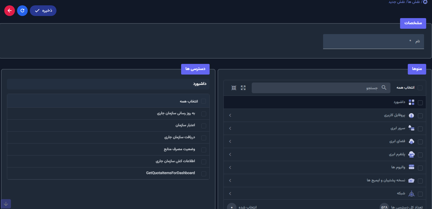Expand the فضای ابری row chevron
Image resolution: width=432 pixels, height=209 pixels.
tap(230, 141)
